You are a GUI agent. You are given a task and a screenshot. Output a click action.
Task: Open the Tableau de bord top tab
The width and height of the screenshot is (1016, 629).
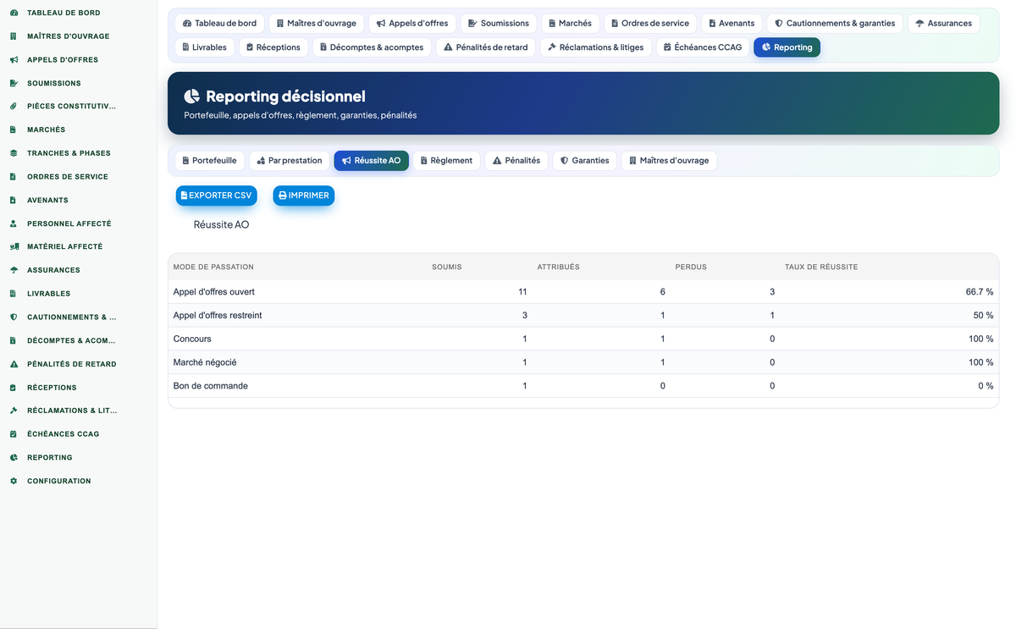click(x=220, y=24)
